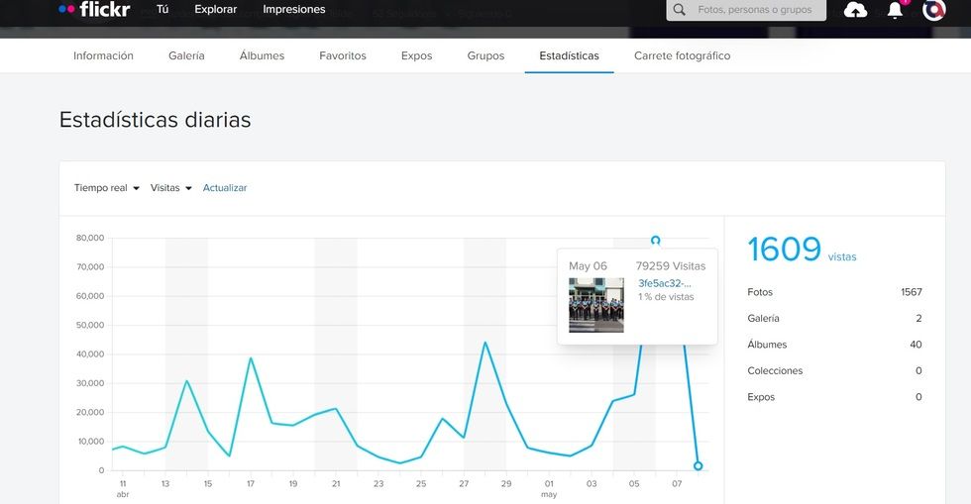Screen dimensions: 971x504
Task: Go to the Favoritos tab
Action: (x=343, y=56)
